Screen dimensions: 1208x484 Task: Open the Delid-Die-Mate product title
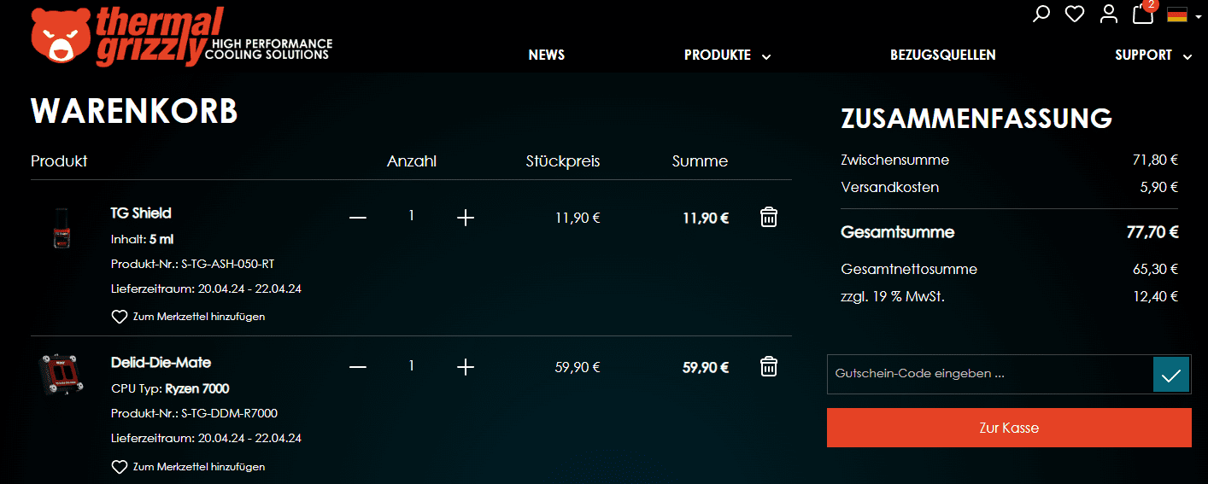tap(161, 362)
